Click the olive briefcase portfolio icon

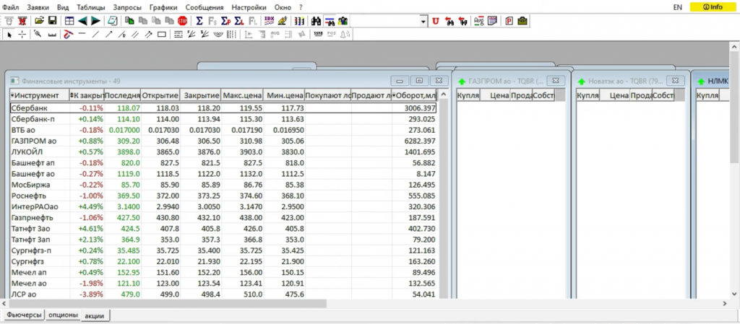click(x=522, y=21)
